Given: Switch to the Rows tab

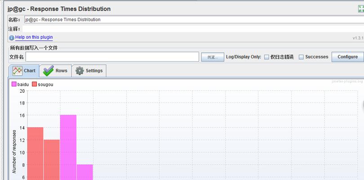Looking at the screenshot, I should 55,71.
